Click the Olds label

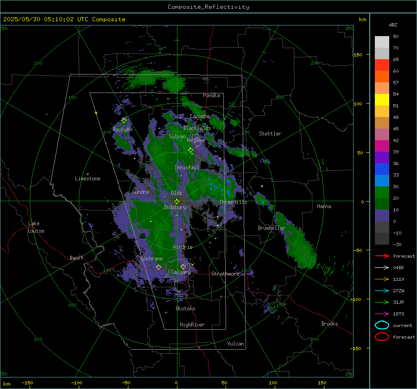click(177, 193)
